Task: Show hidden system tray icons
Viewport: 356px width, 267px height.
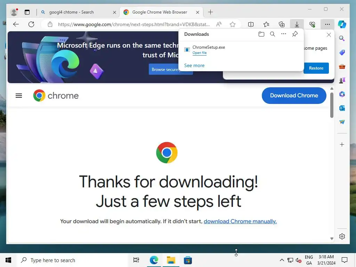Action: click(282, 260)
